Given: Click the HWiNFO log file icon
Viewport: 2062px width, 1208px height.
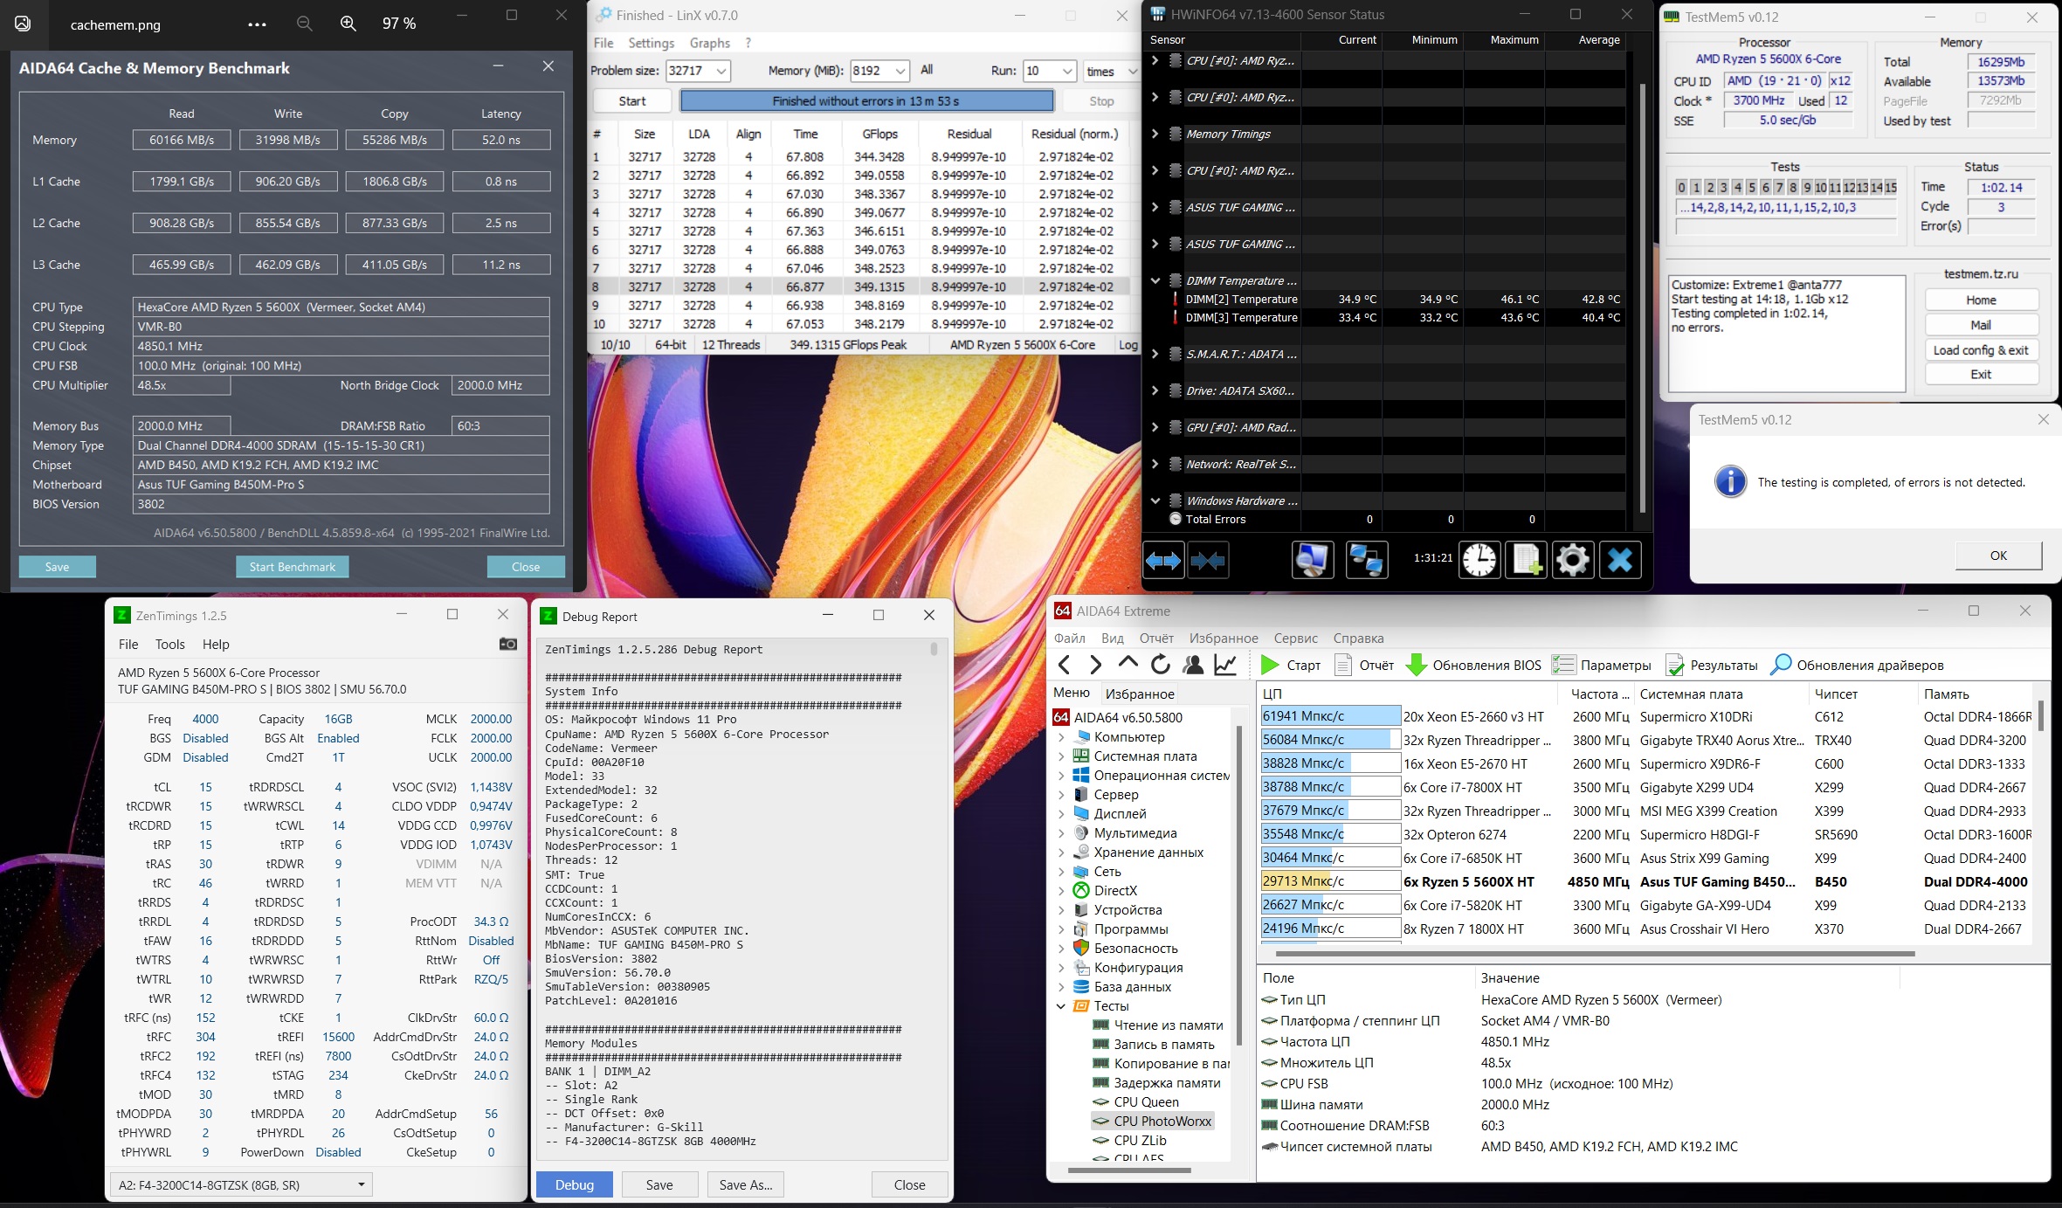Looking at the screenshot, I should [x=1526, y=560].
